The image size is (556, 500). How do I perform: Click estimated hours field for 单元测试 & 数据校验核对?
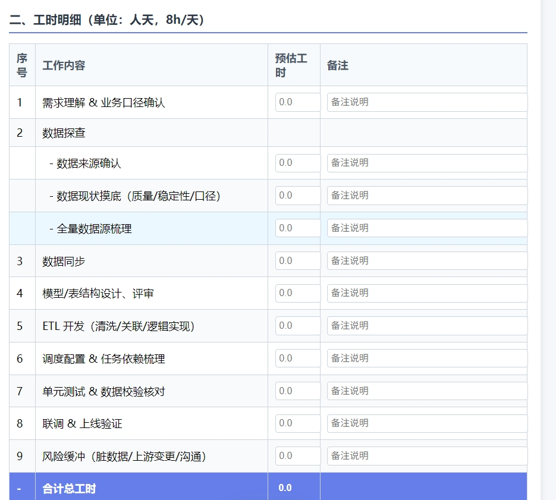coord(298,391)
